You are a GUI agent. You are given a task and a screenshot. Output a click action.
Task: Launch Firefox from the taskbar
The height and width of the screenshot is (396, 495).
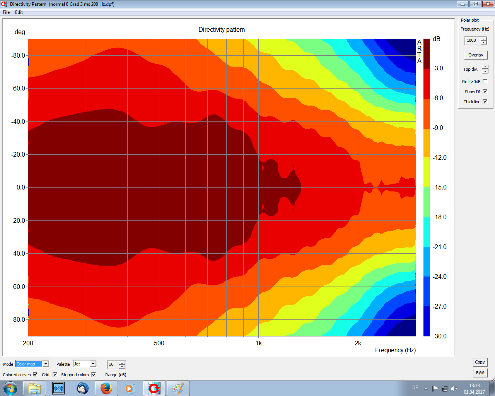click(106, 388)
